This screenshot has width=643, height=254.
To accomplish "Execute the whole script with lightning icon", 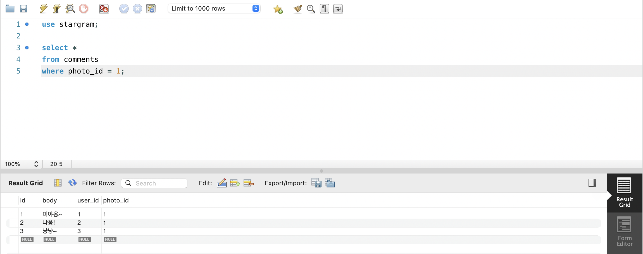I will (43, 9).
